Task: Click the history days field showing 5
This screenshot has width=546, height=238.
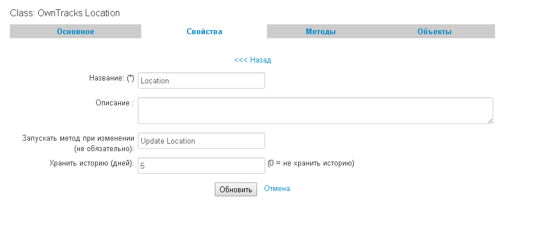Action: point(201,166)
